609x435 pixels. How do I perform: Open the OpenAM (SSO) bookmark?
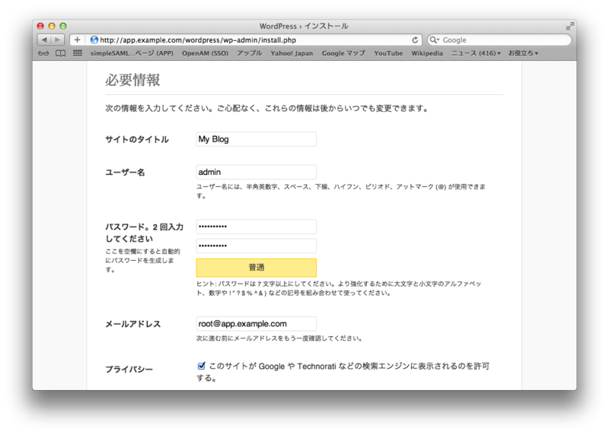(x=206, y=53)
